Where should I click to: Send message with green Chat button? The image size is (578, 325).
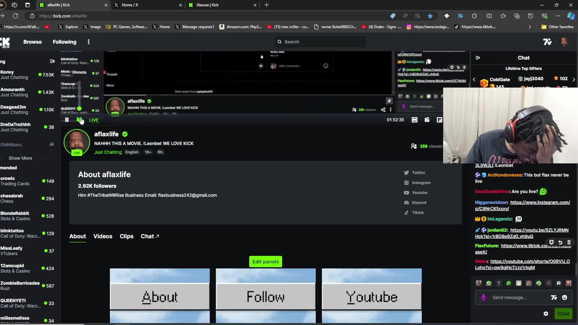coord(563,314)
